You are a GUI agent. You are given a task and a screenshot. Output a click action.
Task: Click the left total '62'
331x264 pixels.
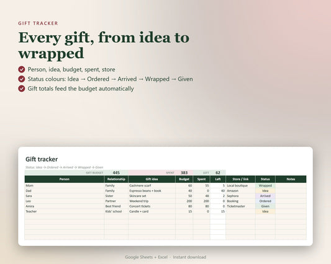pos(218,173)
